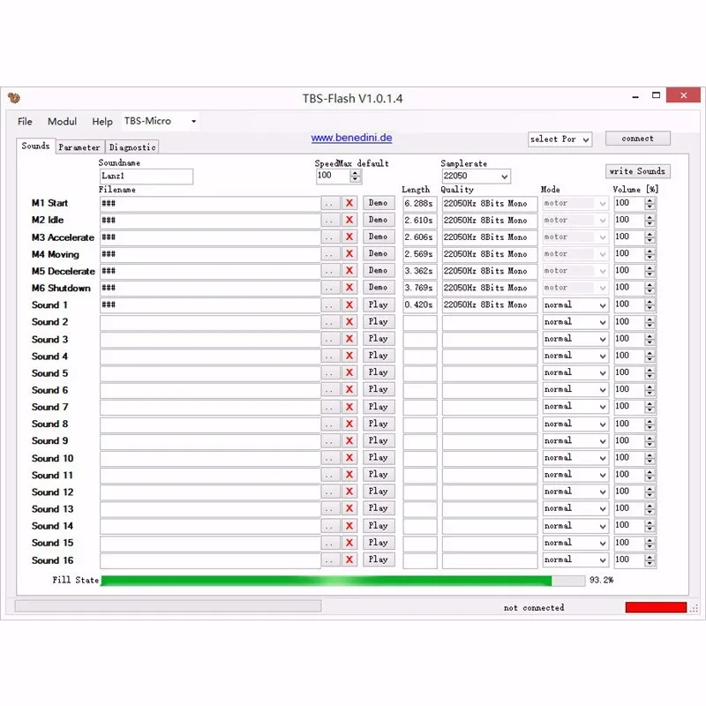Viewport: 706px width, 706px height.
Task: Click the M2 Idle filename field
Action: 210,221
